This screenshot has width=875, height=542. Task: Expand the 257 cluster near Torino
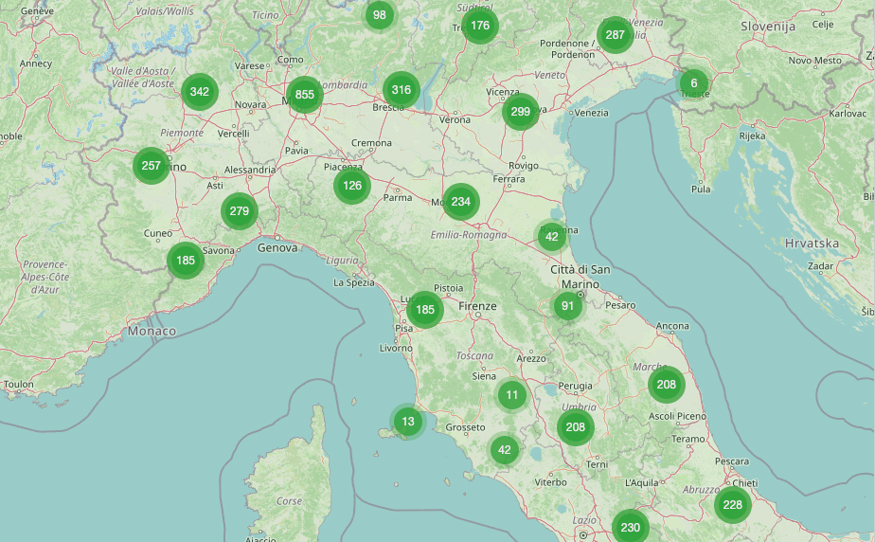(151, 166)
